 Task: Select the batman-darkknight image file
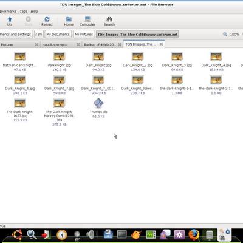click(x=20, y=56)
